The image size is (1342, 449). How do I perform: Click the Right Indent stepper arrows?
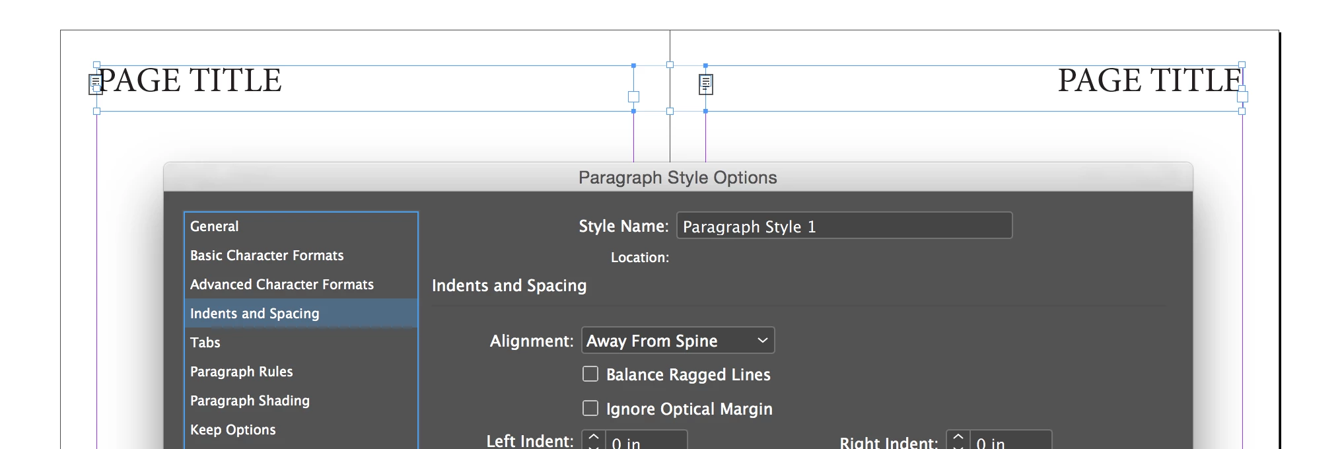(958, 440)
